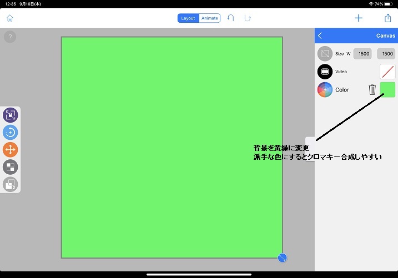Image resolution: width=398 pixels, height=278 pixels.
Task: Select the blue rotate tool icon
Action: [11, 132]
